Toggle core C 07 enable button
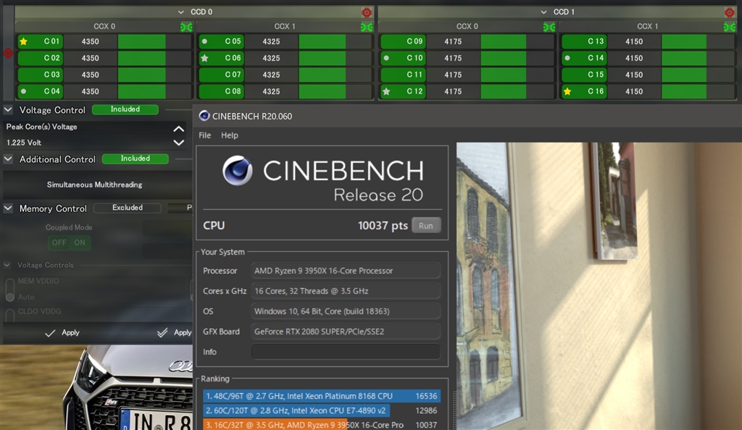Viewport: 742px width, 430px height. pos(222,75)
